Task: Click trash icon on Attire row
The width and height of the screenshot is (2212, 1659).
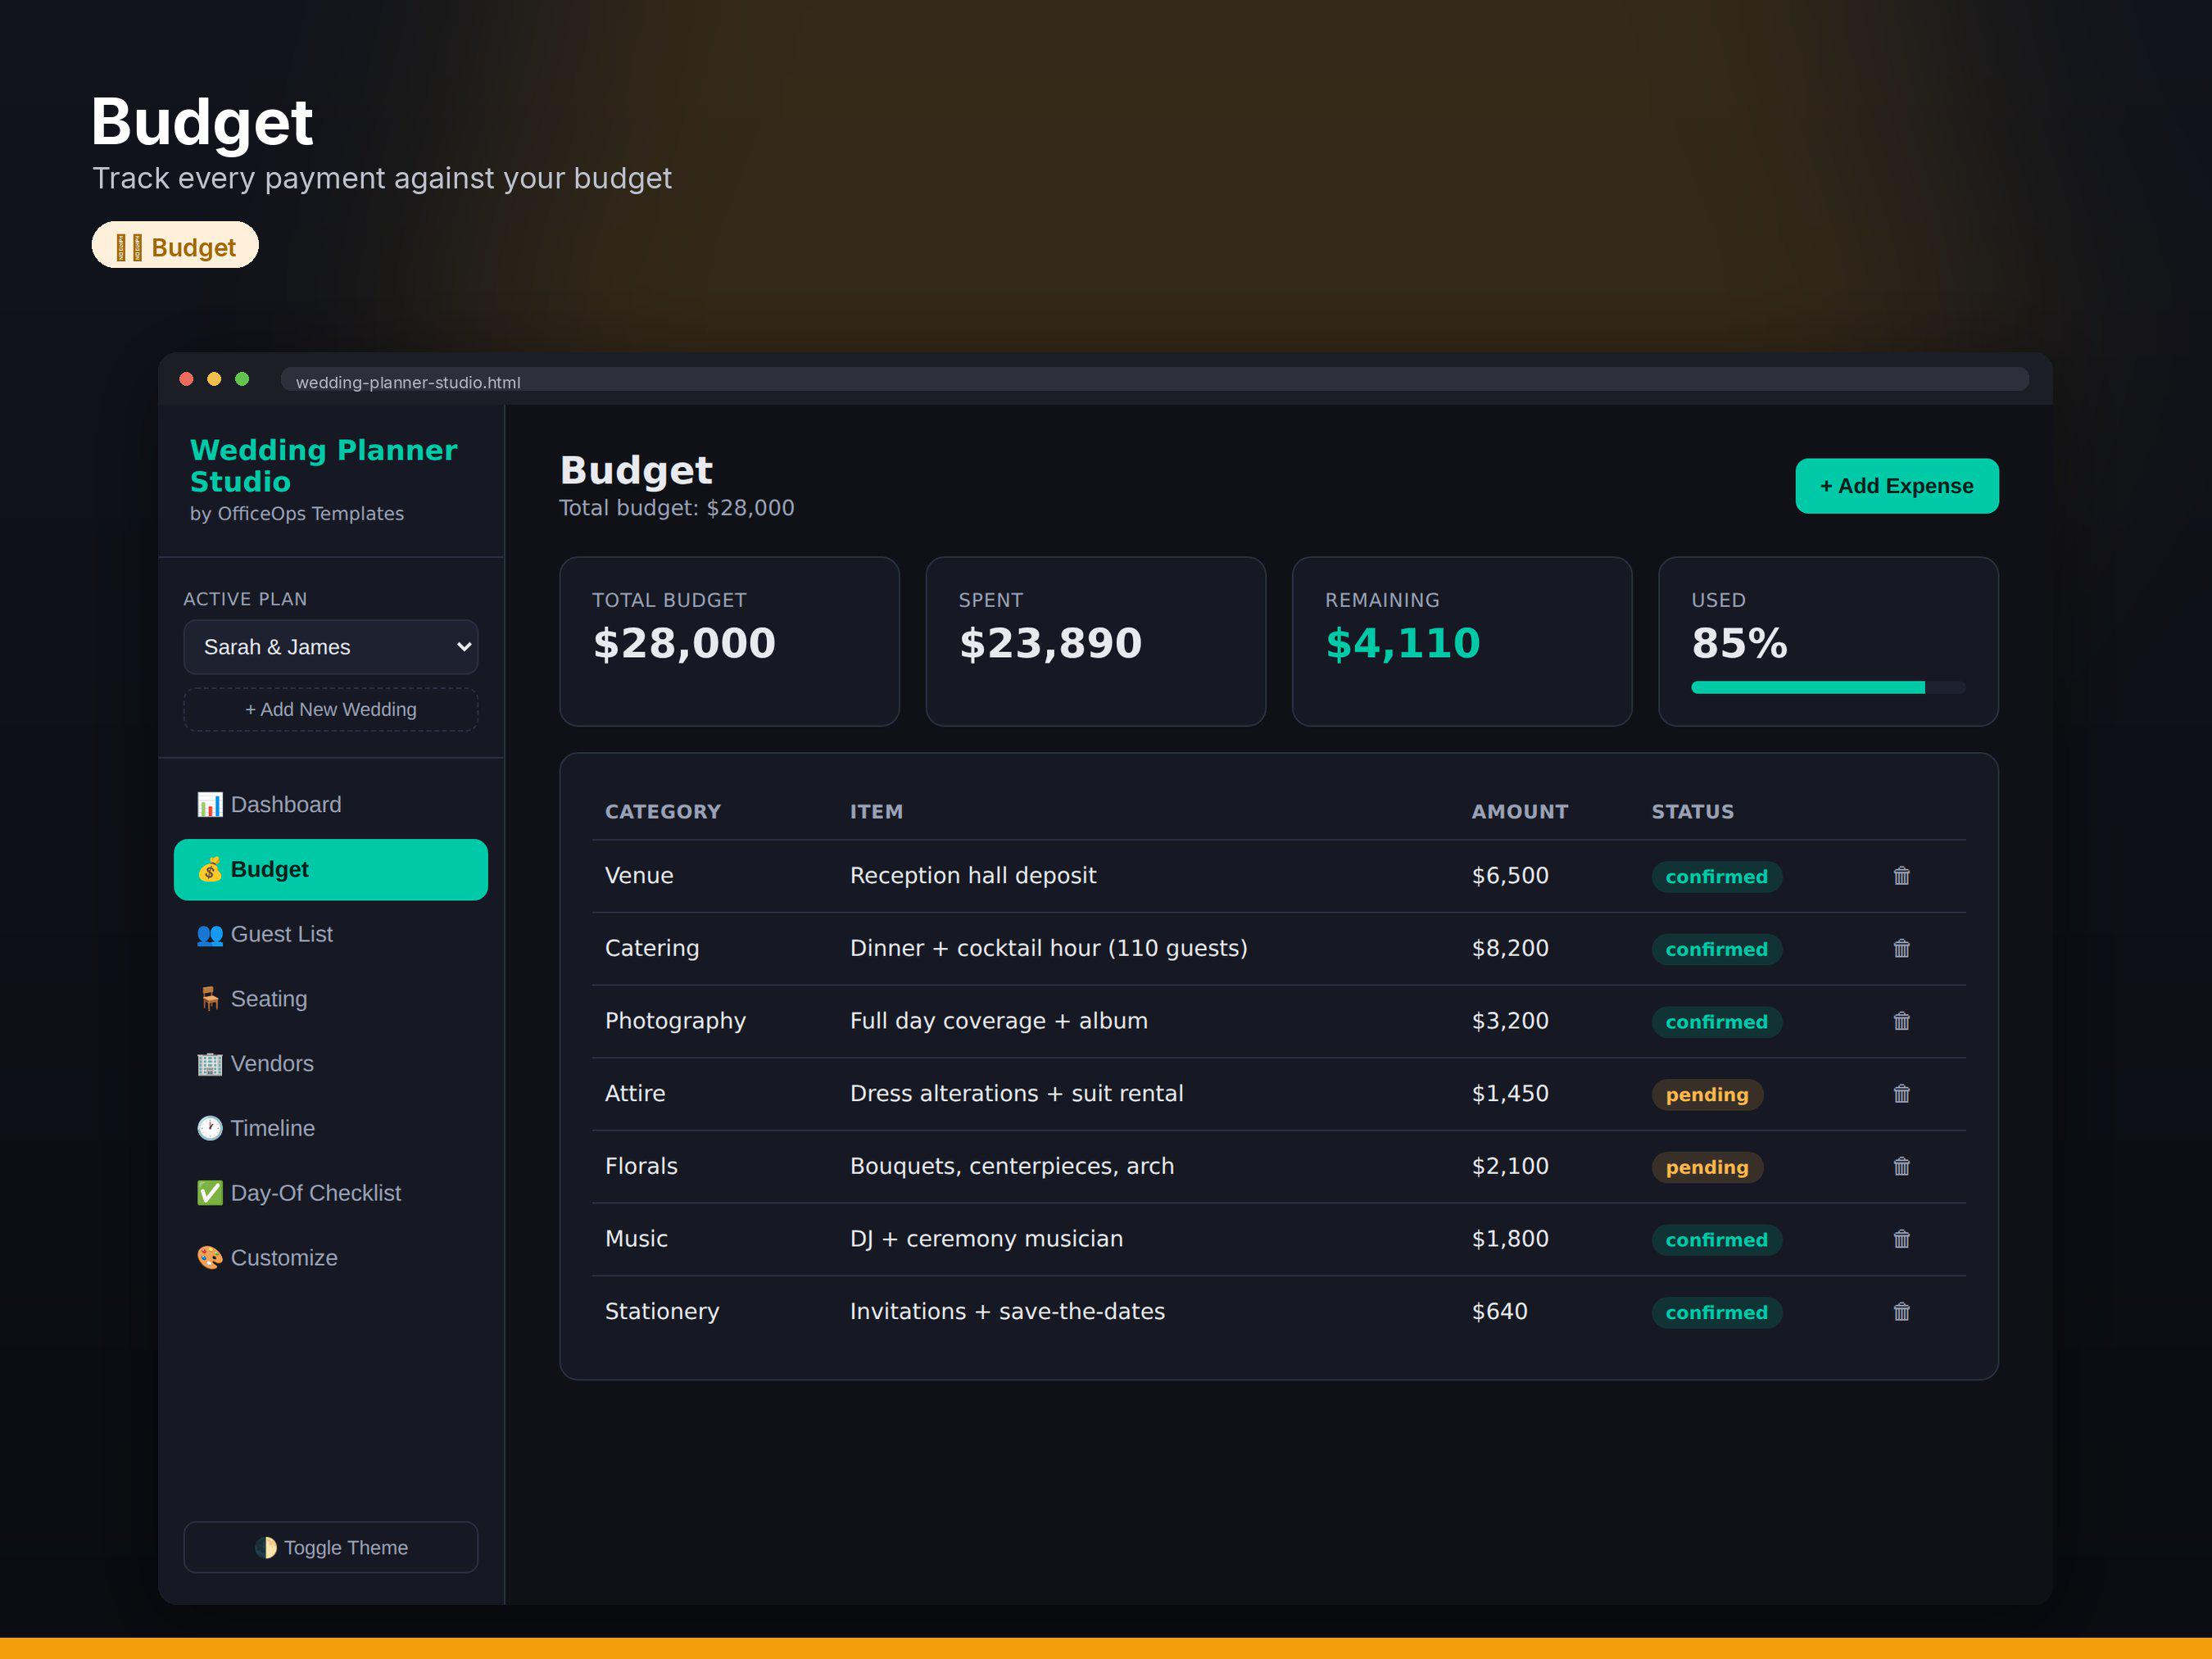Action: [x=1901, y=1094]
